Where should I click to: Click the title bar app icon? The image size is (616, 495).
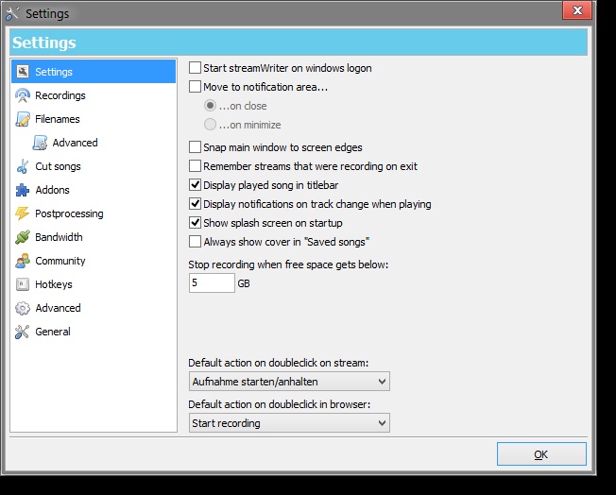12,14
